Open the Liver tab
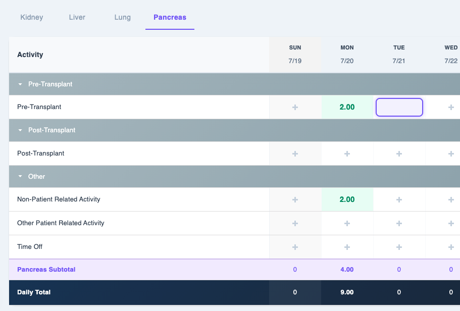The width and height of the screenshot is (460, 311). 77,17
